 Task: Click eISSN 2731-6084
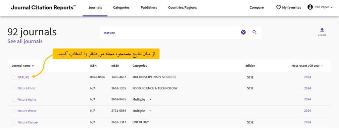point(119,111)
